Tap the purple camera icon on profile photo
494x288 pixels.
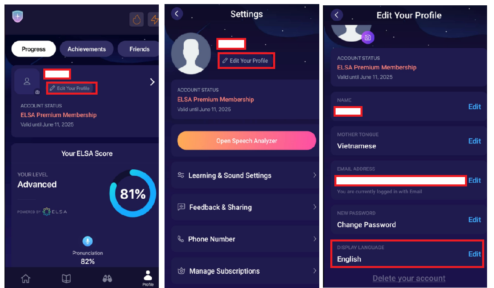(x=368, y=38)
